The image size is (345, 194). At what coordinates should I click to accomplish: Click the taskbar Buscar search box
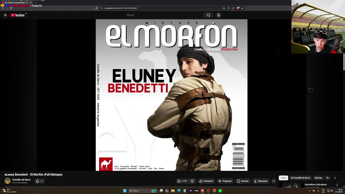[143, 191]
